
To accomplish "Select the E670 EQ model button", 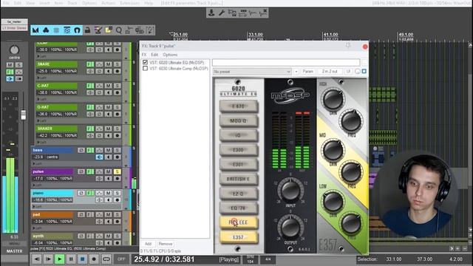I will point(239,106).
